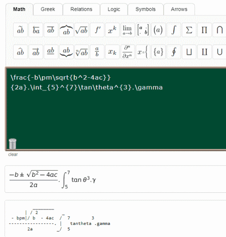
Task: Insert subscript x sub k
Action: pyautogui.click(x=112, y=52)
